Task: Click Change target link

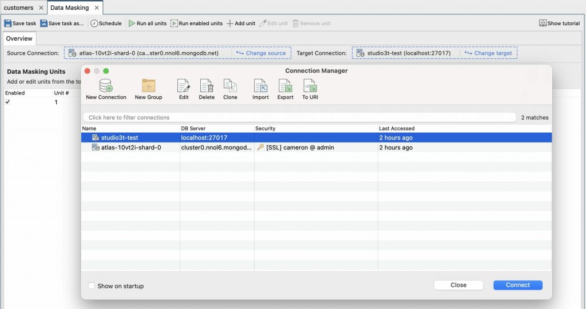Action: pos(488,53)
